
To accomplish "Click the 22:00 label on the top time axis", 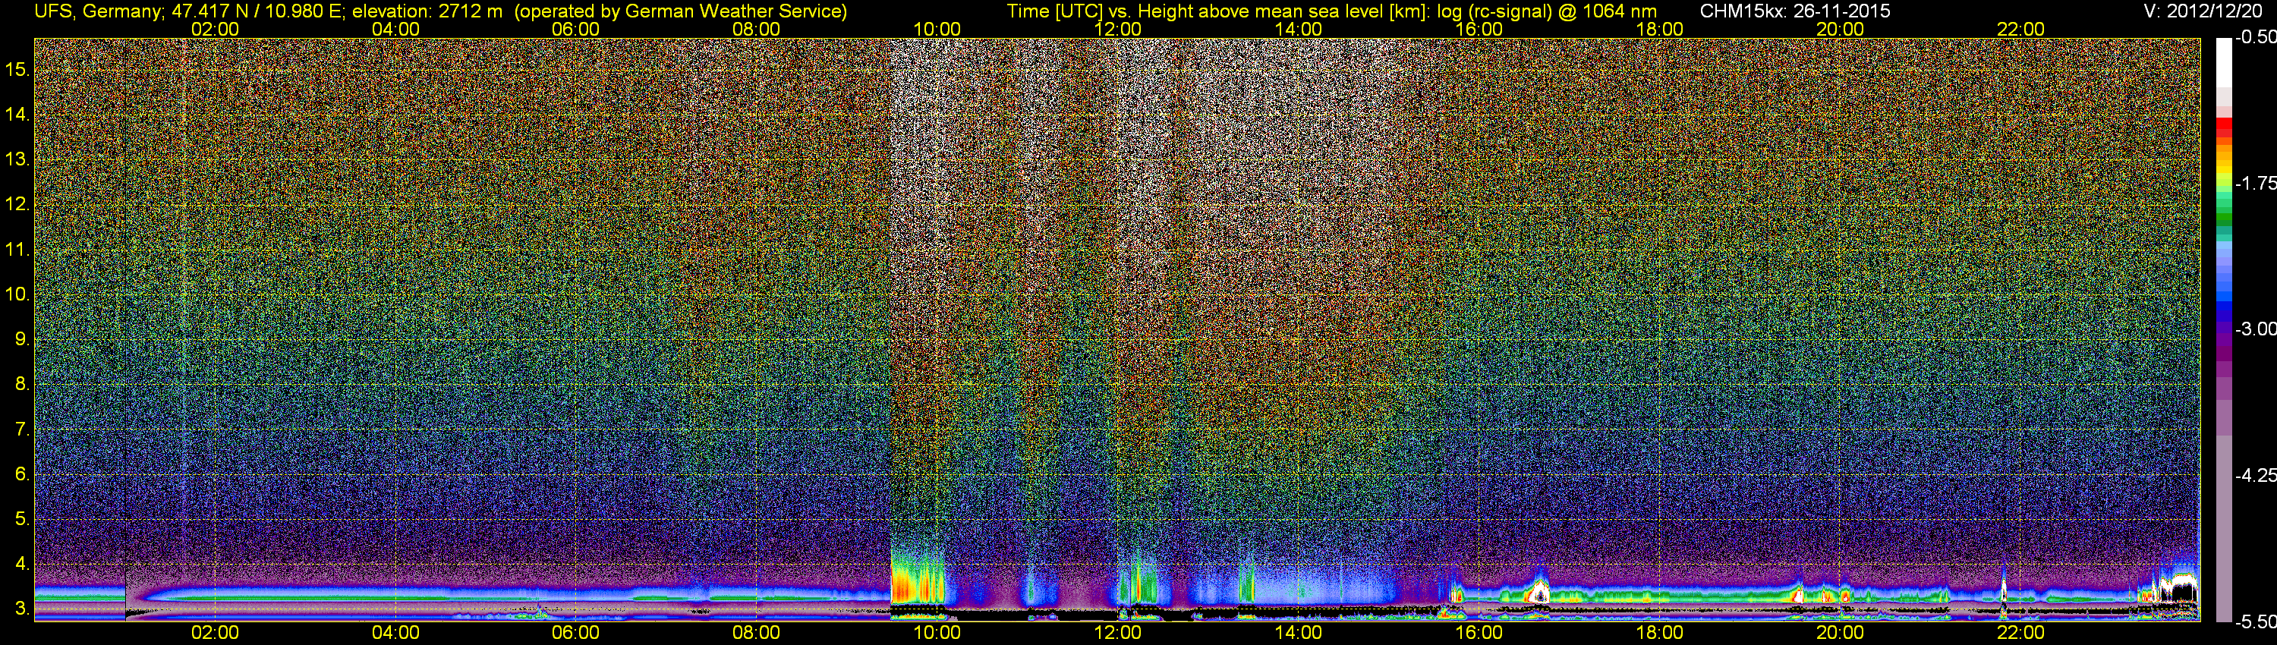I will [x=2020, y=29].
